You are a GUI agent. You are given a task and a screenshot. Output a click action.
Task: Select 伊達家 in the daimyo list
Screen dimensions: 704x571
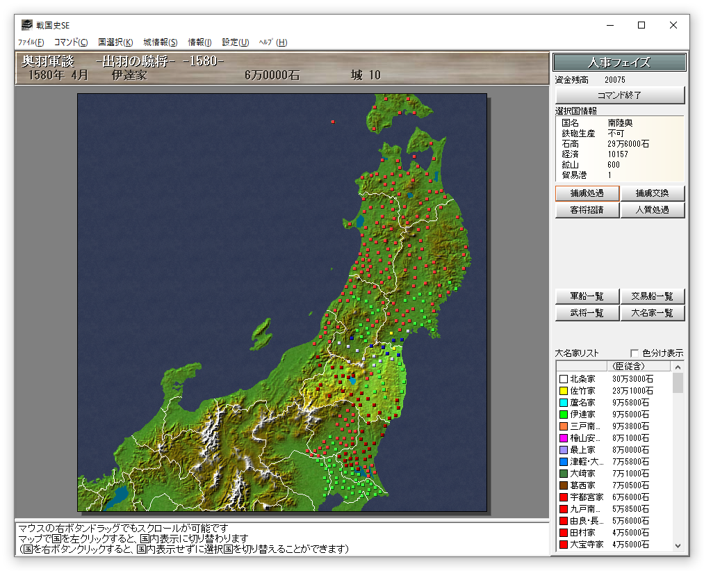click(582, 415)
